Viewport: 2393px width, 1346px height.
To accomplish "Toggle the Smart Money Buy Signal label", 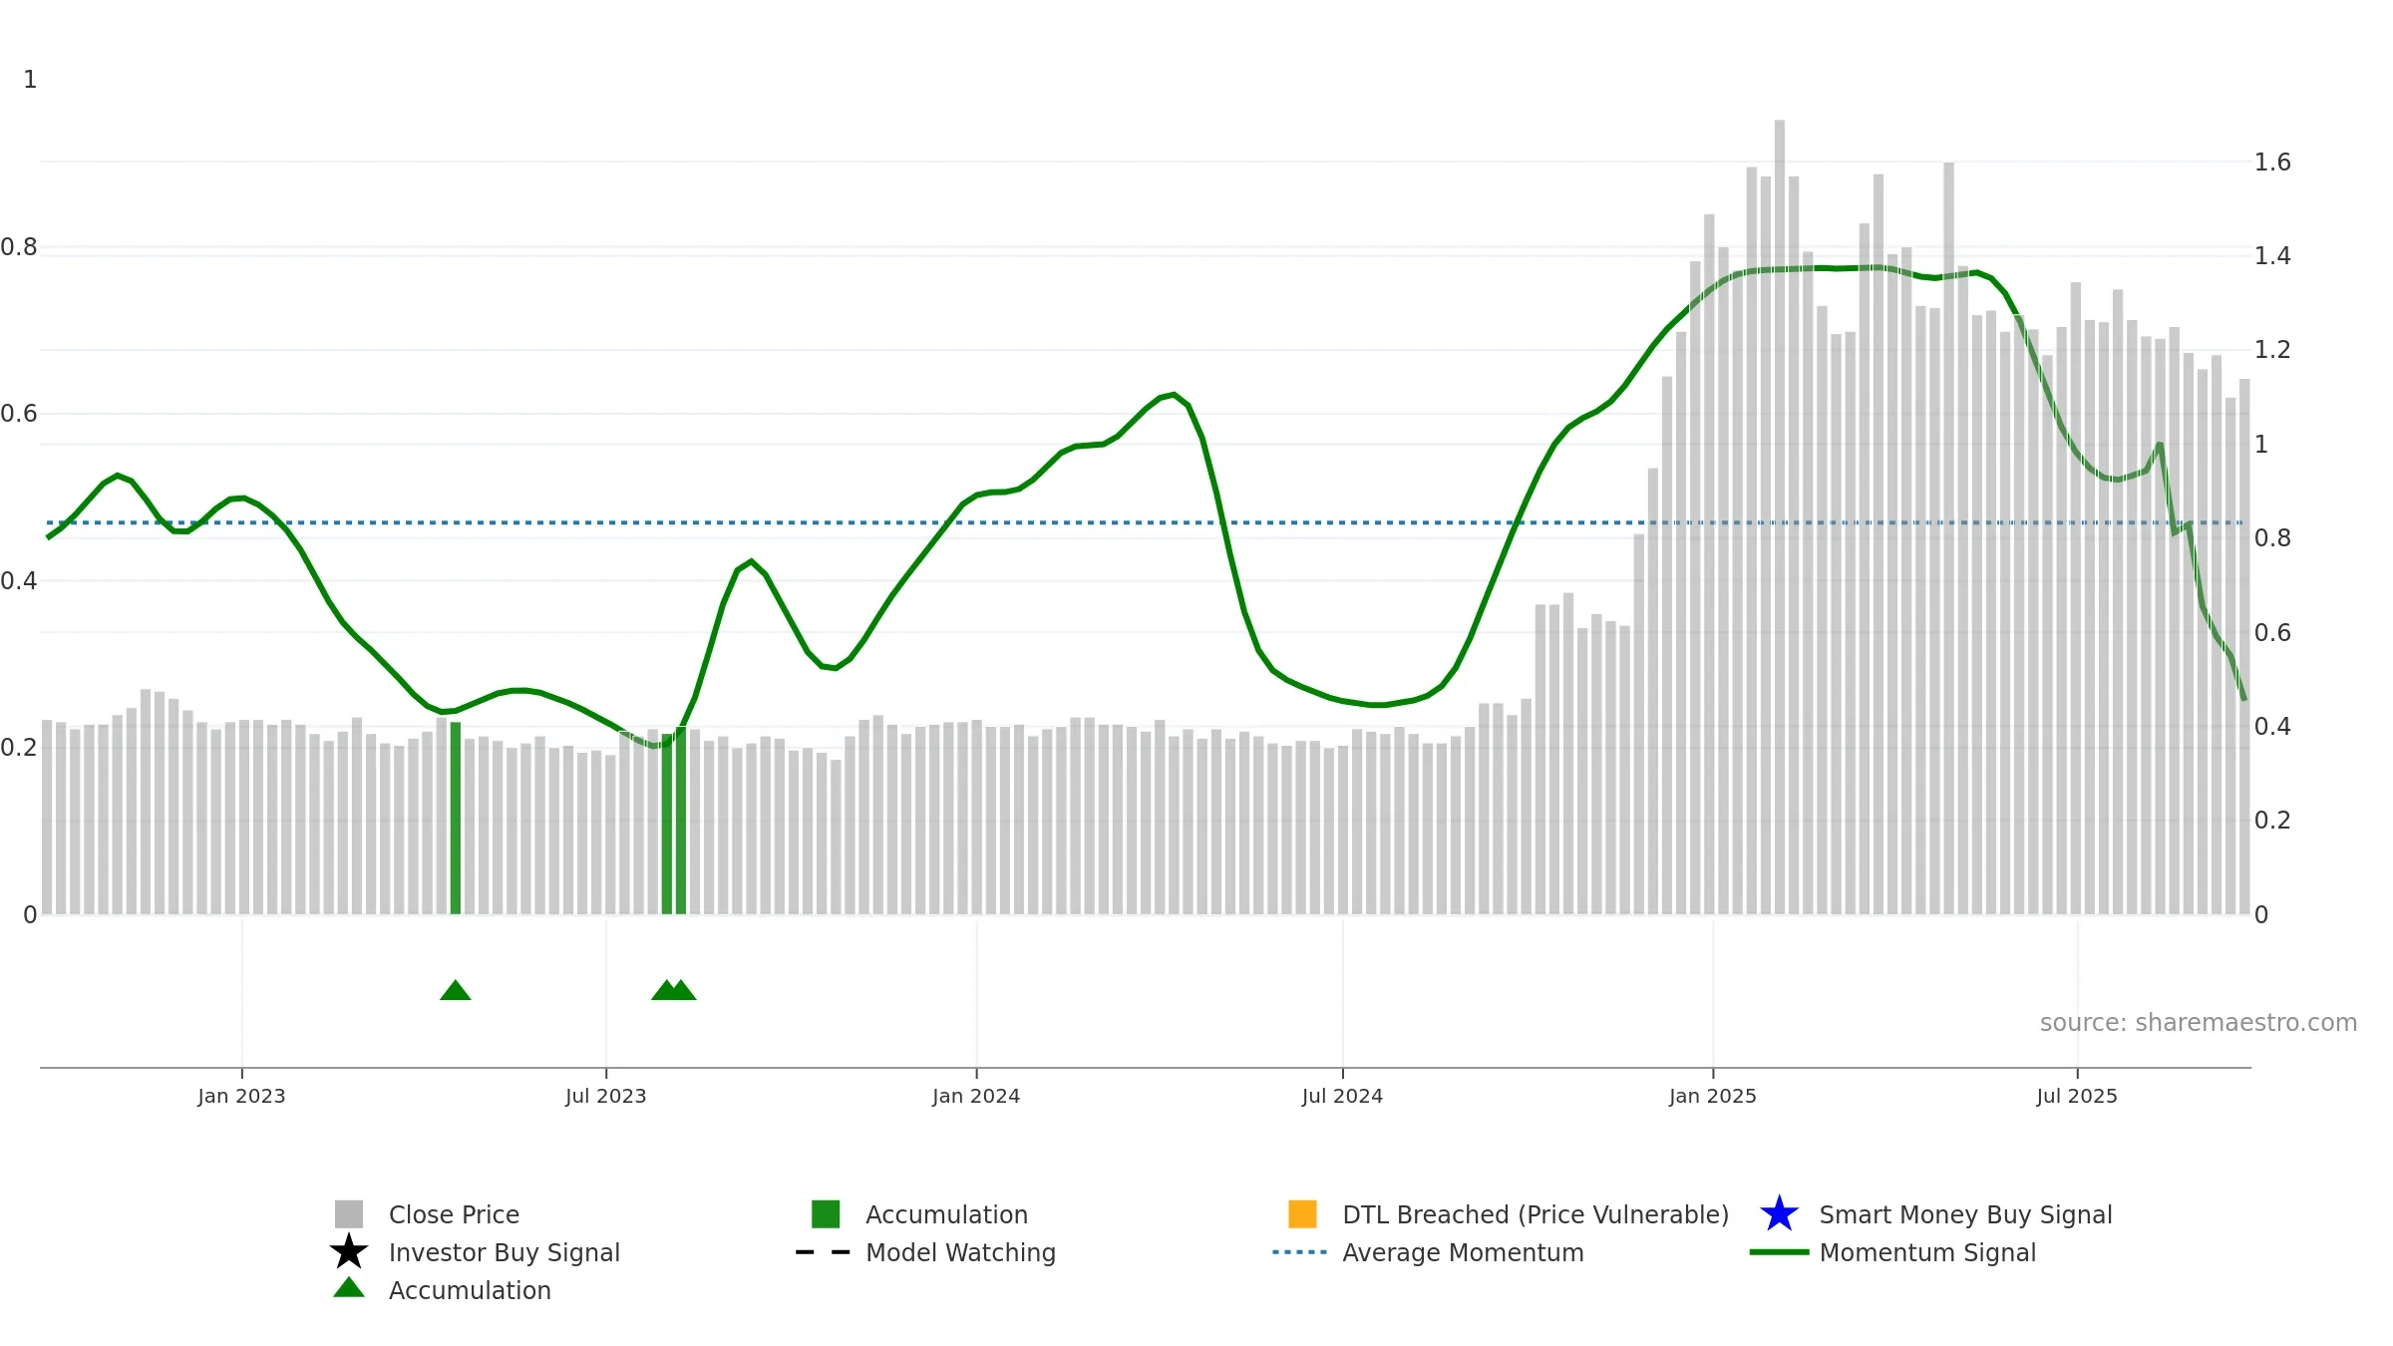I will coord(1965,1214).
